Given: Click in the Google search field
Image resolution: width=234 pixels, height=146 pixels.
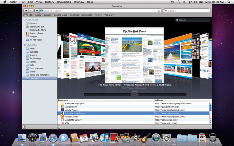Looking at the screenshot, I should tap(187, 11).
